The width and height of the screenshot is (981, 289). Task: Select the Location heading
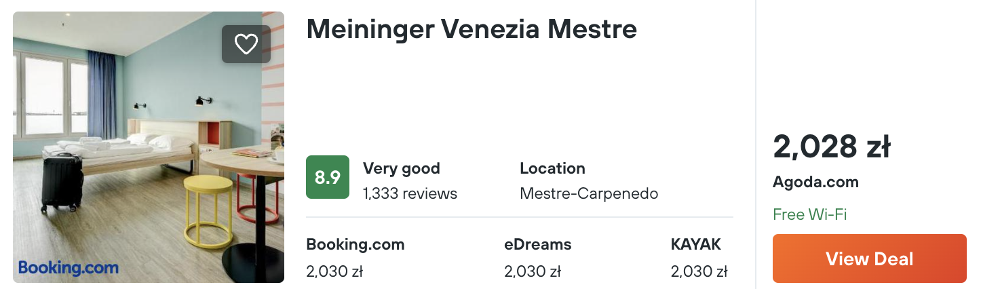552,168
